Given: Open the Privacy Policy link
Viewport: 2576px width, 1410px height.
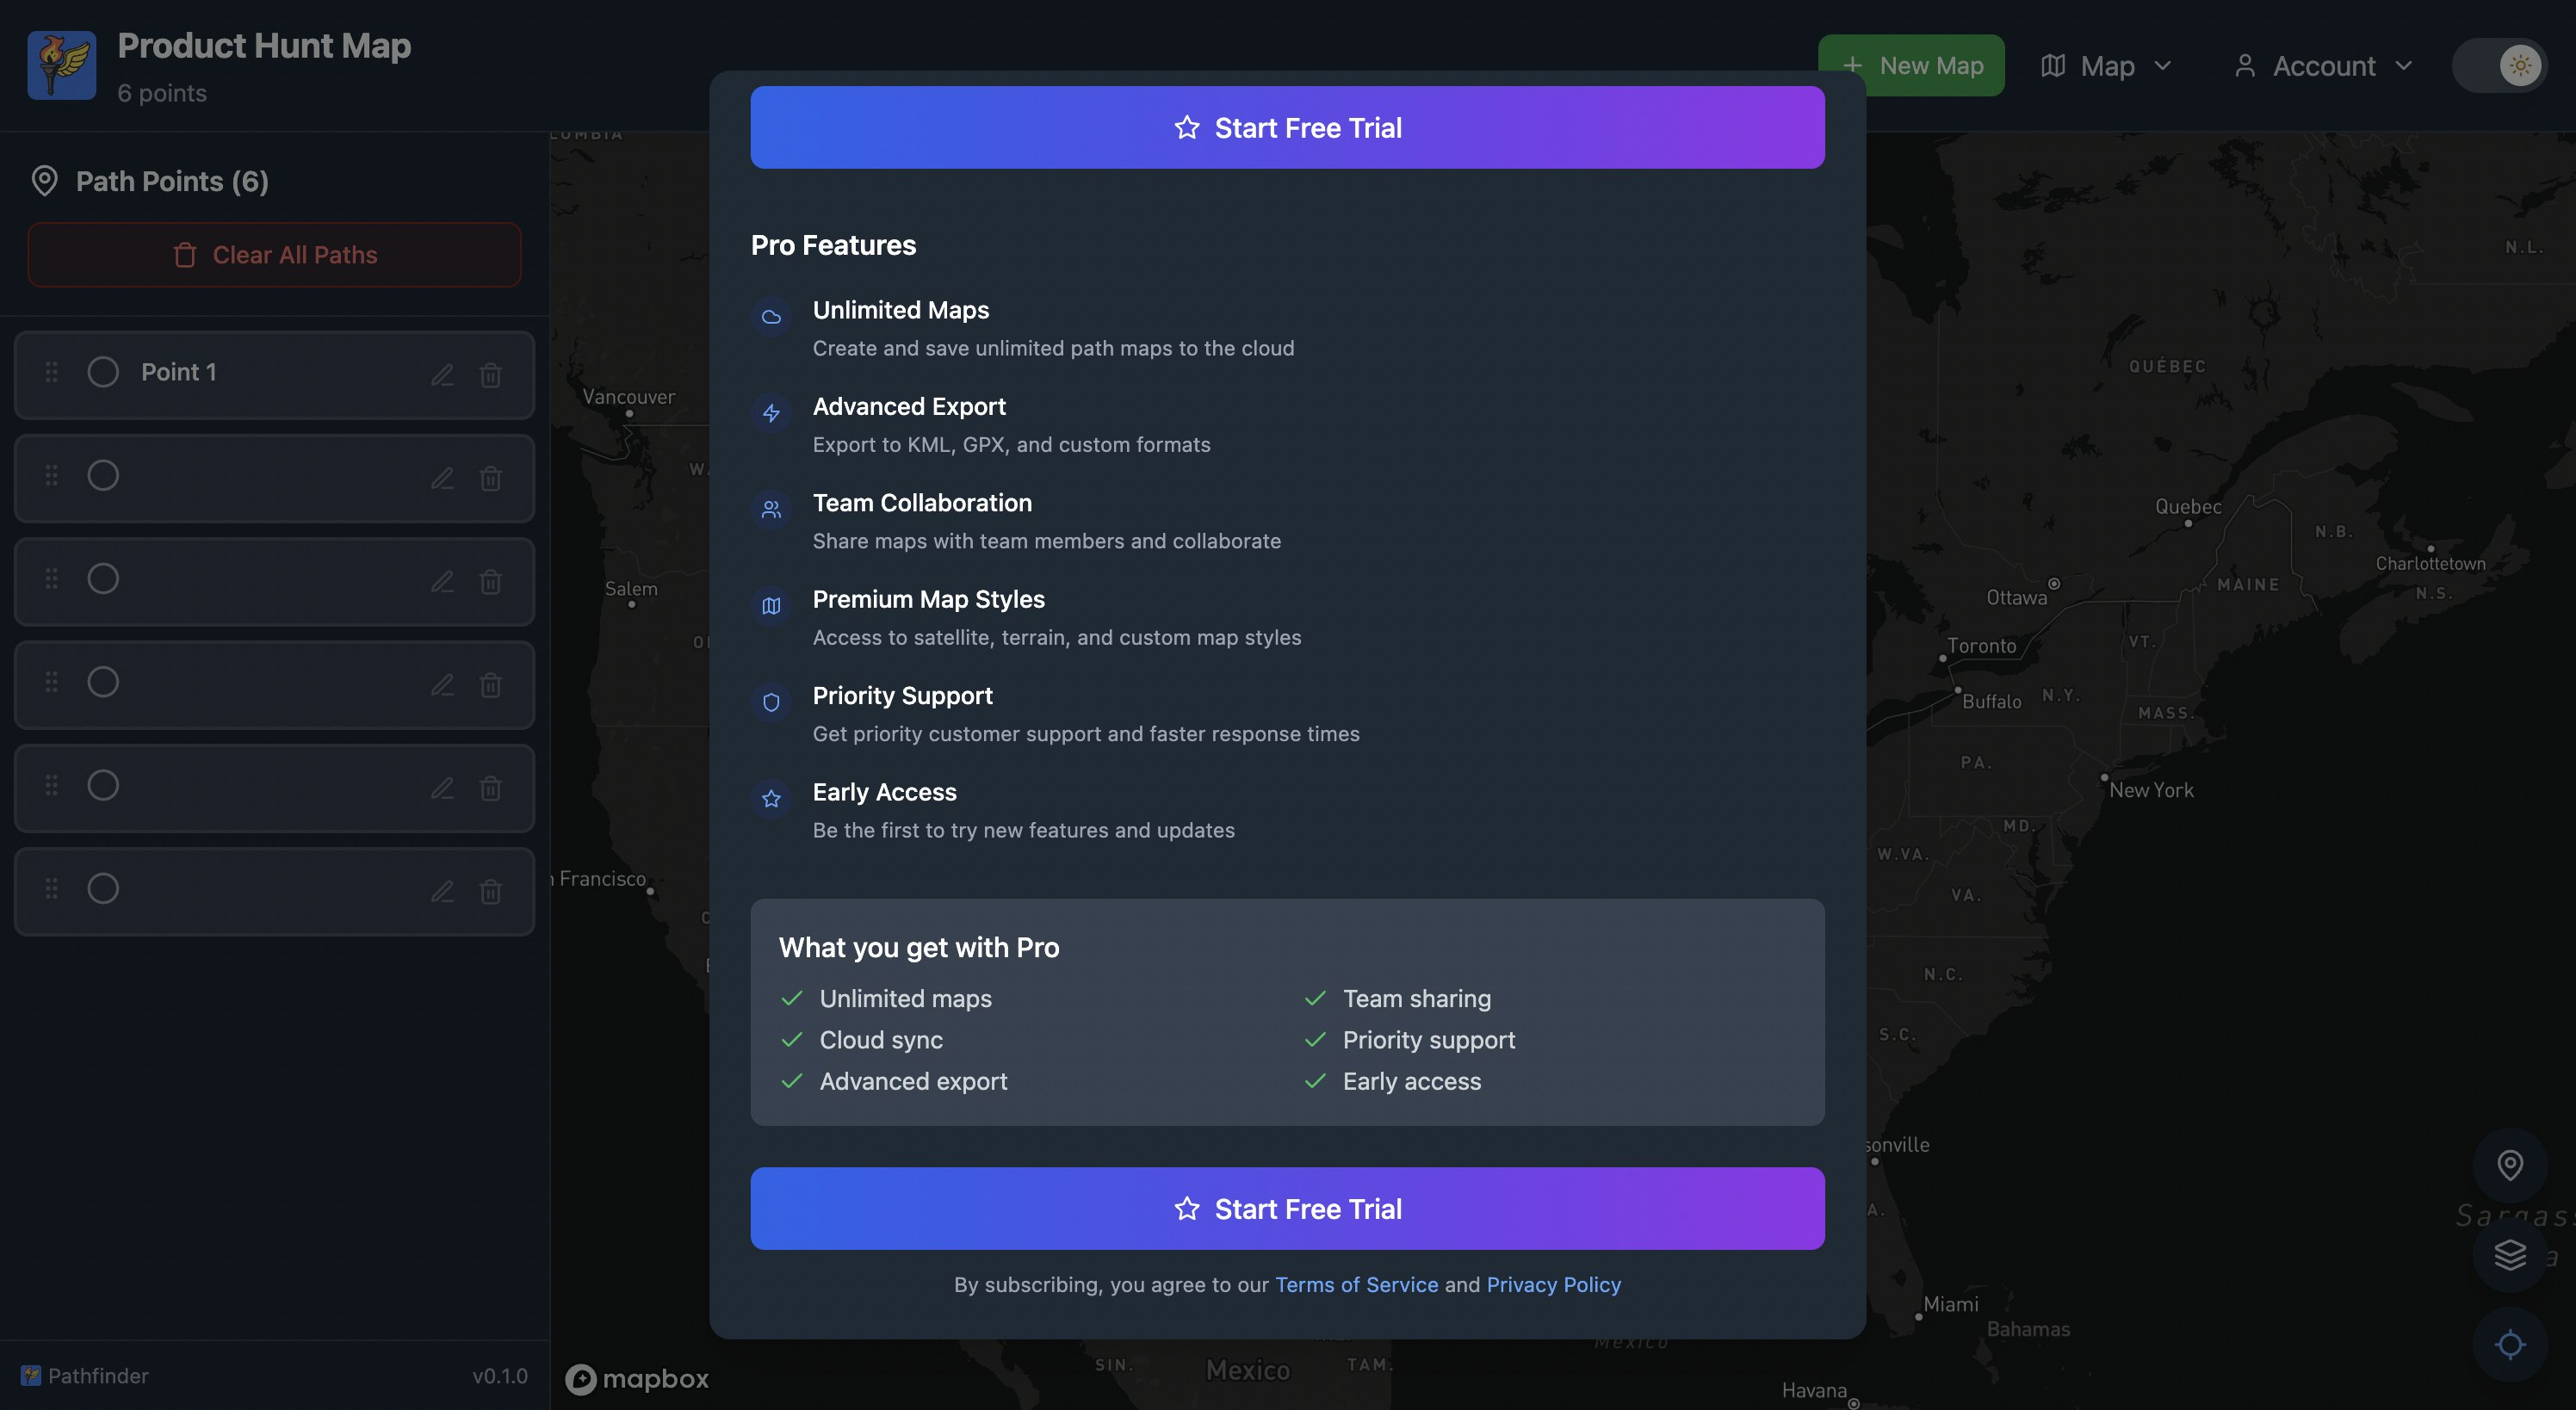Looking at the screenshot, I should (1553, 1285).
